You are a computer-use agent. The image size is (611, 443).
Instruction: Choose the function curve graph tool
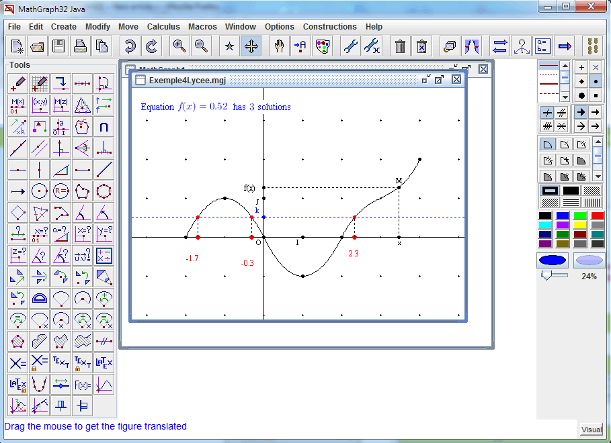coord(104,385)
